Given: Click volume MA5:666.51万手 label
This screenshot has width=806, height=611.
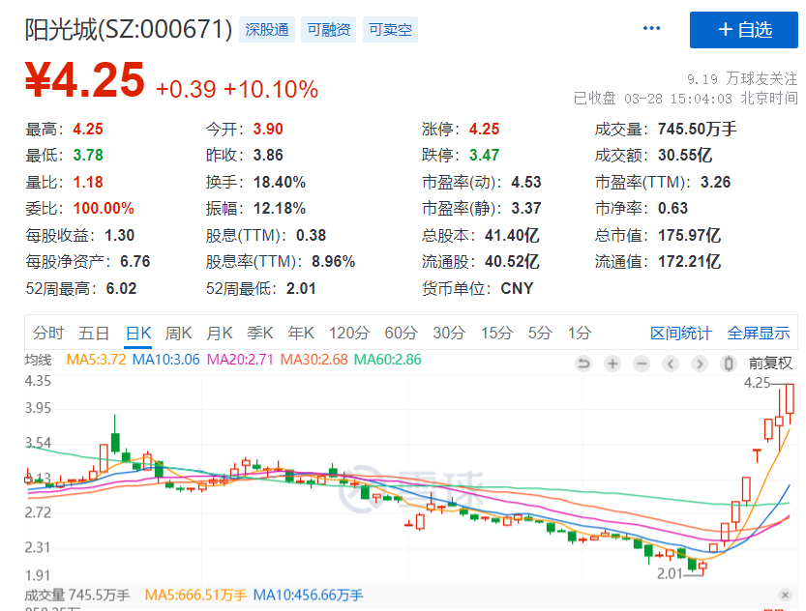Looking at the screenshot, I should (x=195, y=596).
